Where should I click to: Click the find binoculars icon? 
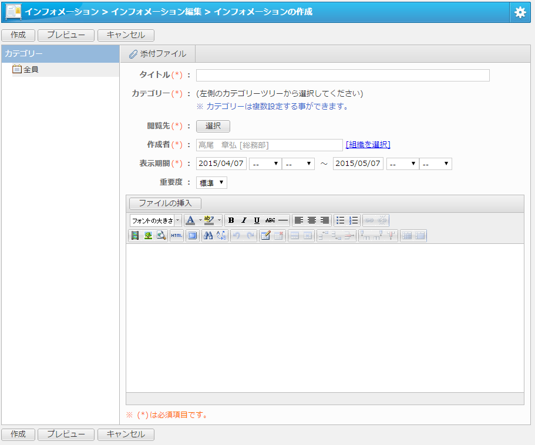click(x=208, y=236)
